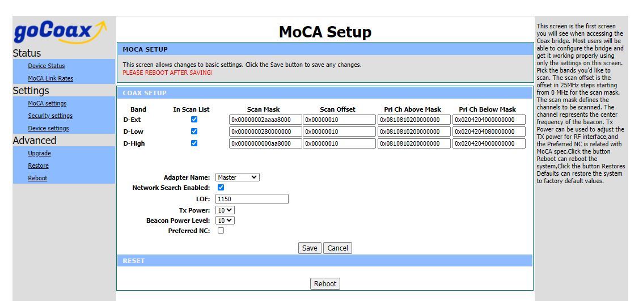The height and width of the screenshot is (301, 643).
Task: Open the Adapter Name dropdown
Action: click(x=237, y=177)
